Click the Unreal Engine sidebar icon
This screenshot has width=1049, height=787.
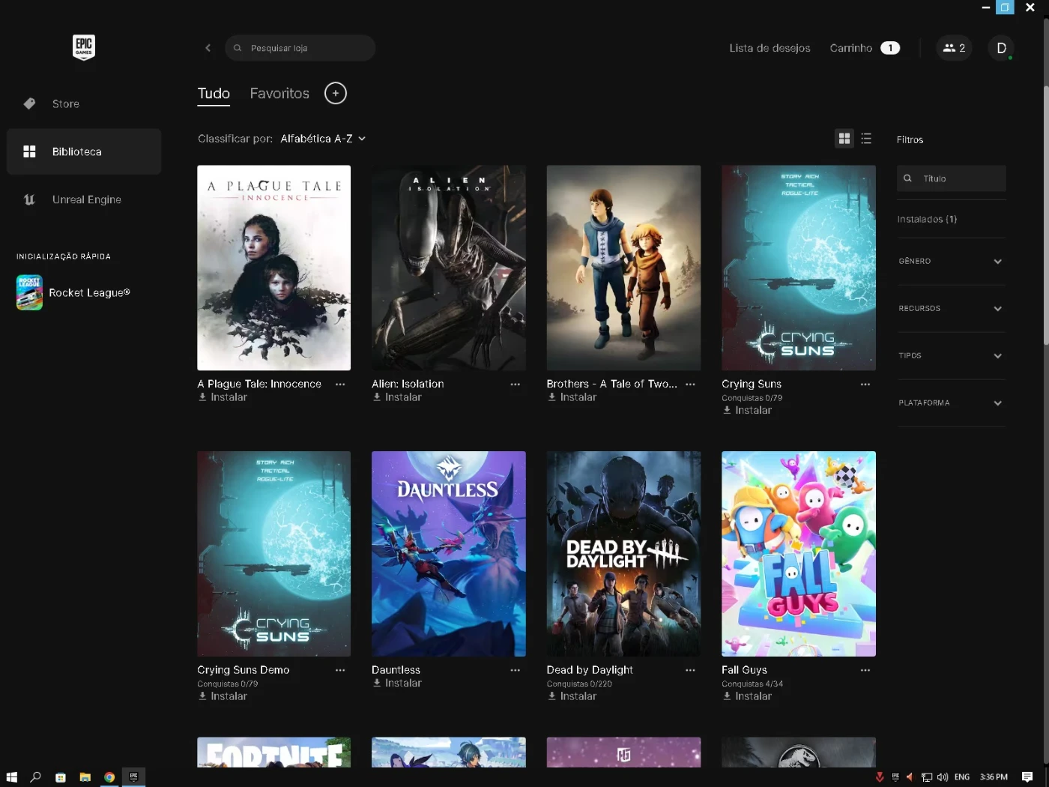click(x=29, y=199)
